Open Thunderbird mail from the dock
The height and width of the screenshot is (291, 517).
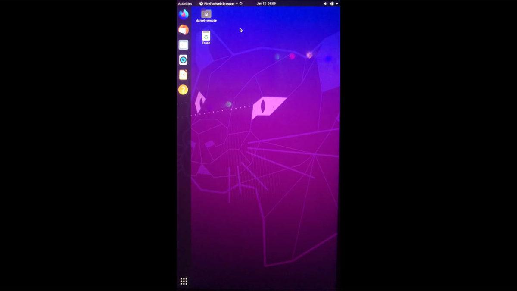point(183,30)
